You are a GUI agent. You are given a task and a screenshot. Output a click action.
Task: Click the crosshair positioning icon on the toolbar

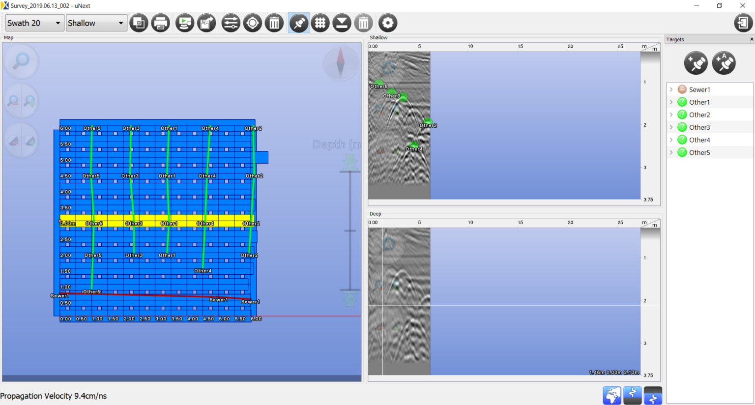tap(252, 23)
